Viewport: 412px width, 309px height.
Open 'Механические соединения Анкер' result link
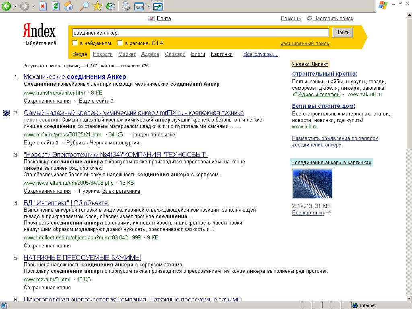[x=75, y=76]
